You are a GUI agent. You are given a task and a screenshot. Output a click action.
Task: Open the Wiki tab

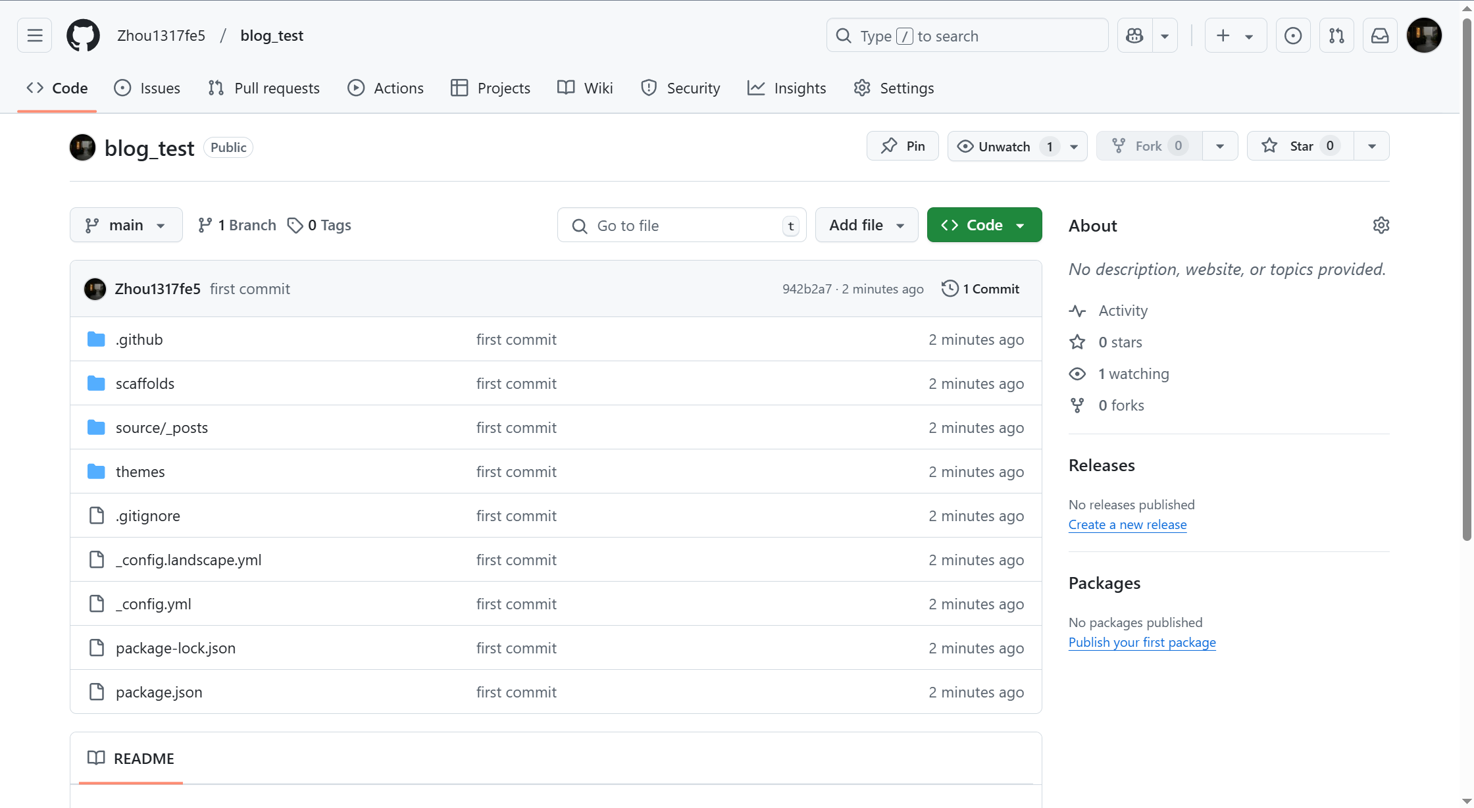(x=585, y=88)
